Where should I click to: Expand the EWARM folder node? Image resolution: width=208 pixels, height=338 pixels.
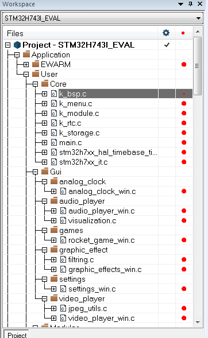coord(26,64)
